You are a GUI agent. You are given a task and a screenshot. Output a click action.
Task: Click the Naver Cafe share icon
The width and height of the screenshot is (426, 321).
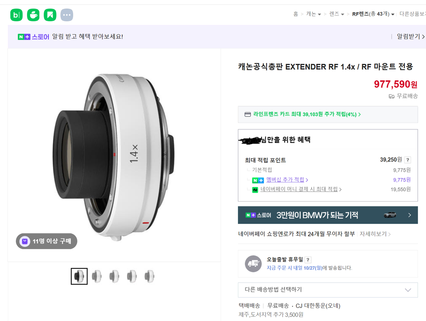point(33,15)
